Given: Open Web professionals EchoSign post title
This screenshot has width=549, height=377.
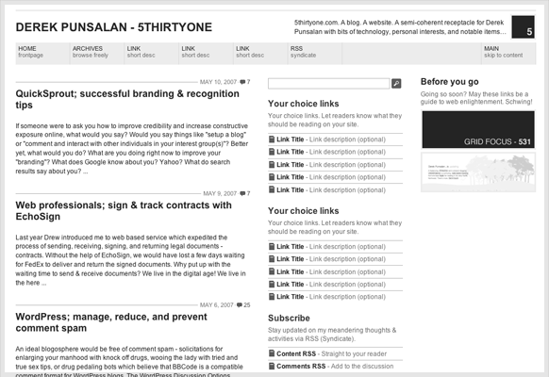Looking at the screenshot, I should point(124,210).
